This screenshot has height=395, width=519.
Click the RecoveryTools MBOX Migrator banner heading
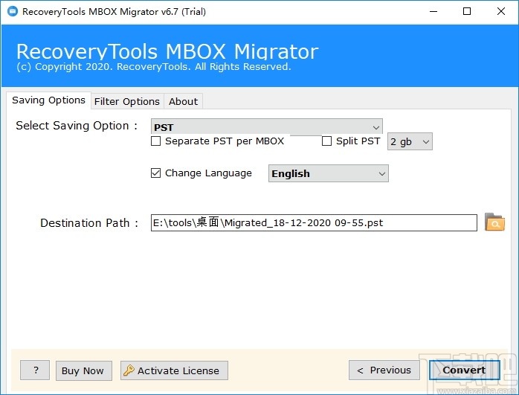coord(167,51)
